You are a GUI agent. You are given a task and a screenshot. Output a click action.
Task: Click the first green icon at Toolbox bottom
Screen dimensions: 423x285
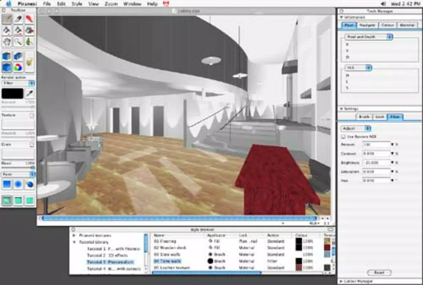coord(7,200)
